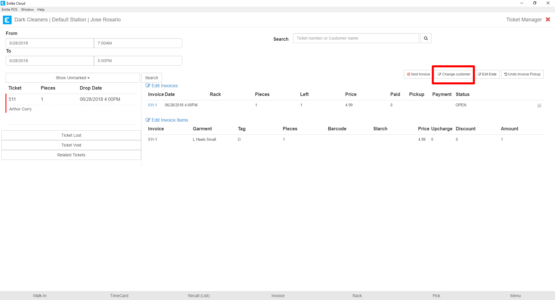Open the Edit Invoices link
Image resolution: width=555 pixels, height=300 pixels.
pyautogui.click(x=162, y=86)
